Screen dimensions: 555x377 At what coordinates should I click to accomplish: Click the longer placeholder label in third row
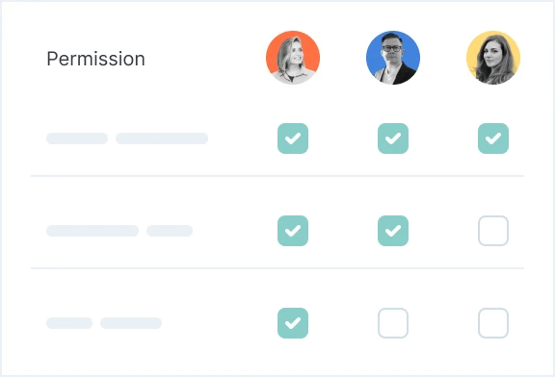131,323
